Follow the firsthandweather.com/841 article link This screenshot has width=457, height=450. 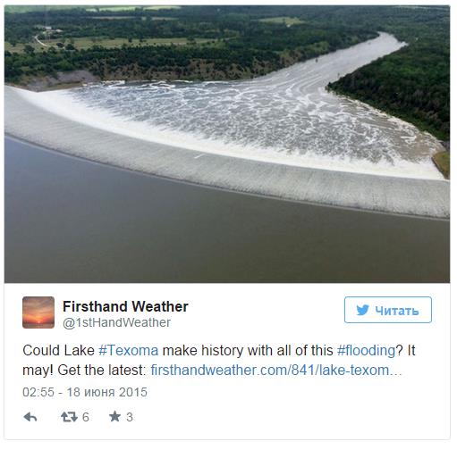coord(276,371)
